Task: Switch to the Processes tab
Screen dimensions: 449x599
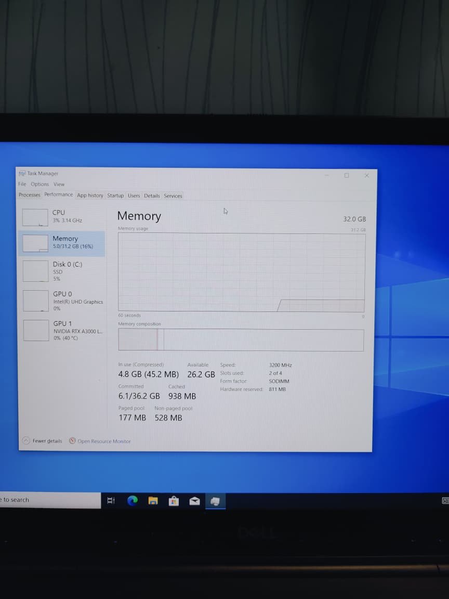Action: (x=30, y=195)
